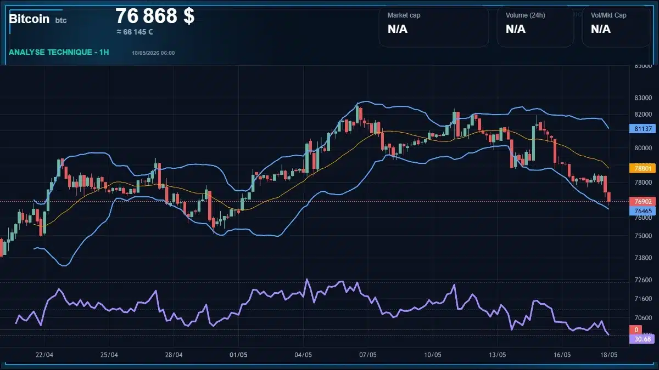Click the 16/05 date on time axis
This screenshot has height=370, width=659.
562,355
